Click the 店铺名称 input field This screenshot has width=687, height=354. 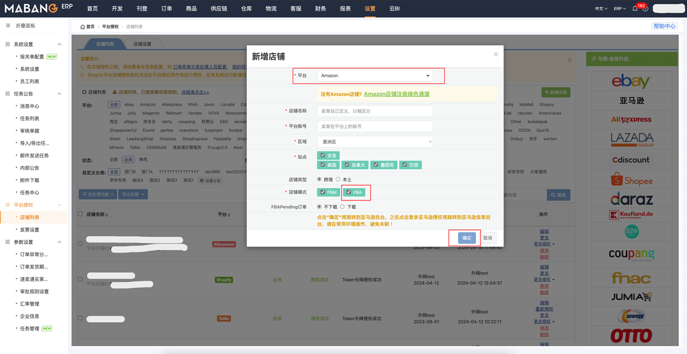point(374,111)
